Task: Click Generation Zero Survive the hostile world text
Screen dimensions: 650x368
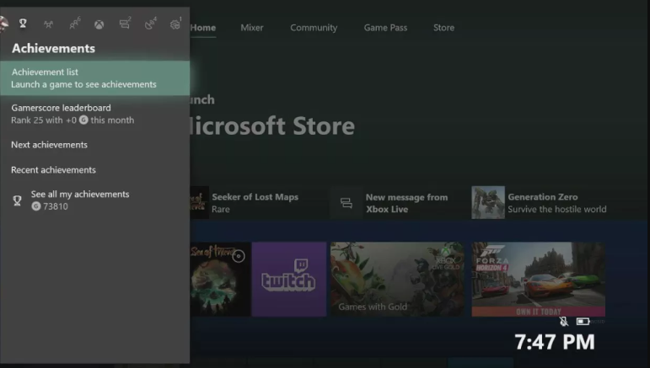Action: point(557,203)
